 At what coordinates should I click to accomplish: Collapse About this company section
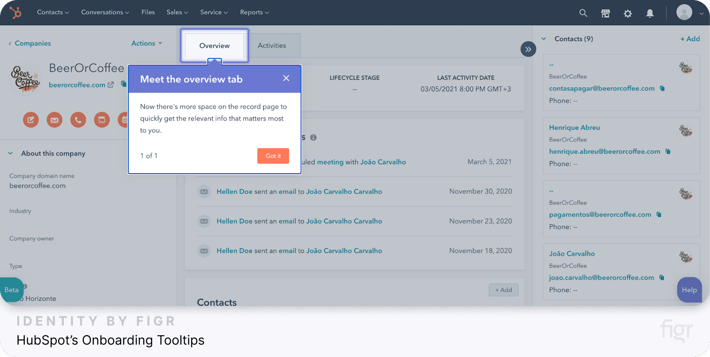point(11,153)
